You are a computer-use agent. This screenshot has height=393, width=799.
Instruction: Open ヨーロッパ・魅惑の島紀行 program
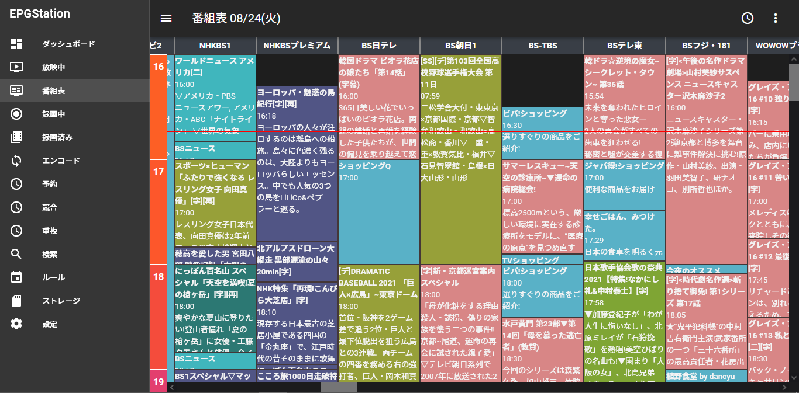click(297, 164)
